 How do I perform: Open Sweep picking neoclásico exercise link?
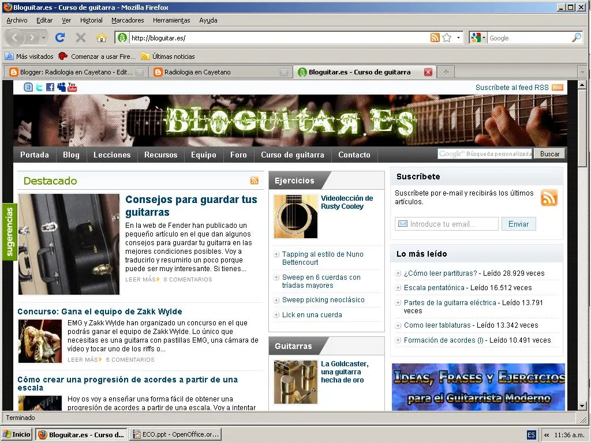coord(323,300)
